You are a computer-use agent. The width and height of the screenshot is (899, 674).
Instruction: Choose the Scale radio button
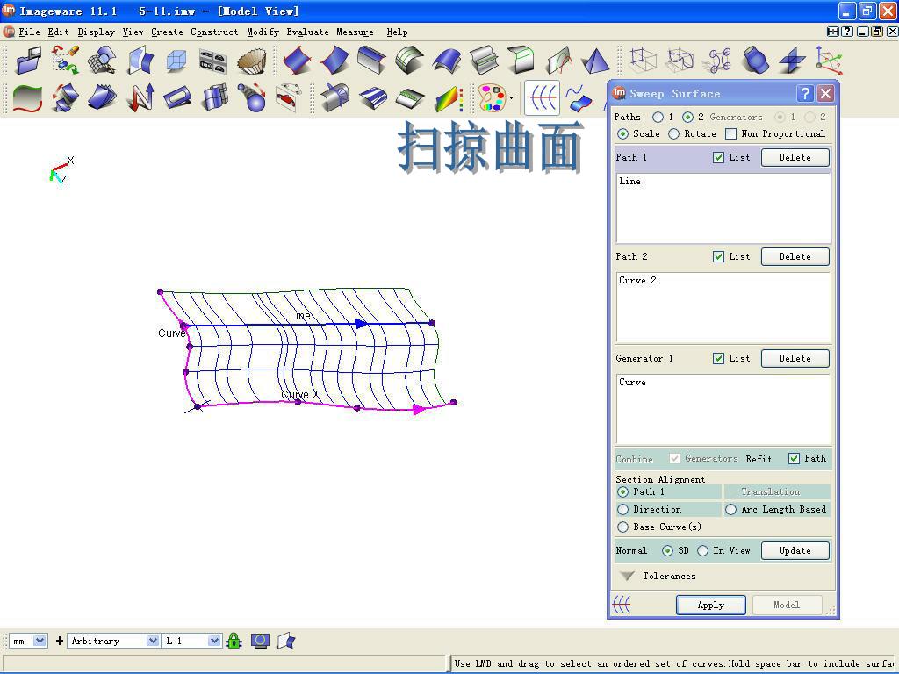pos(622,133)
